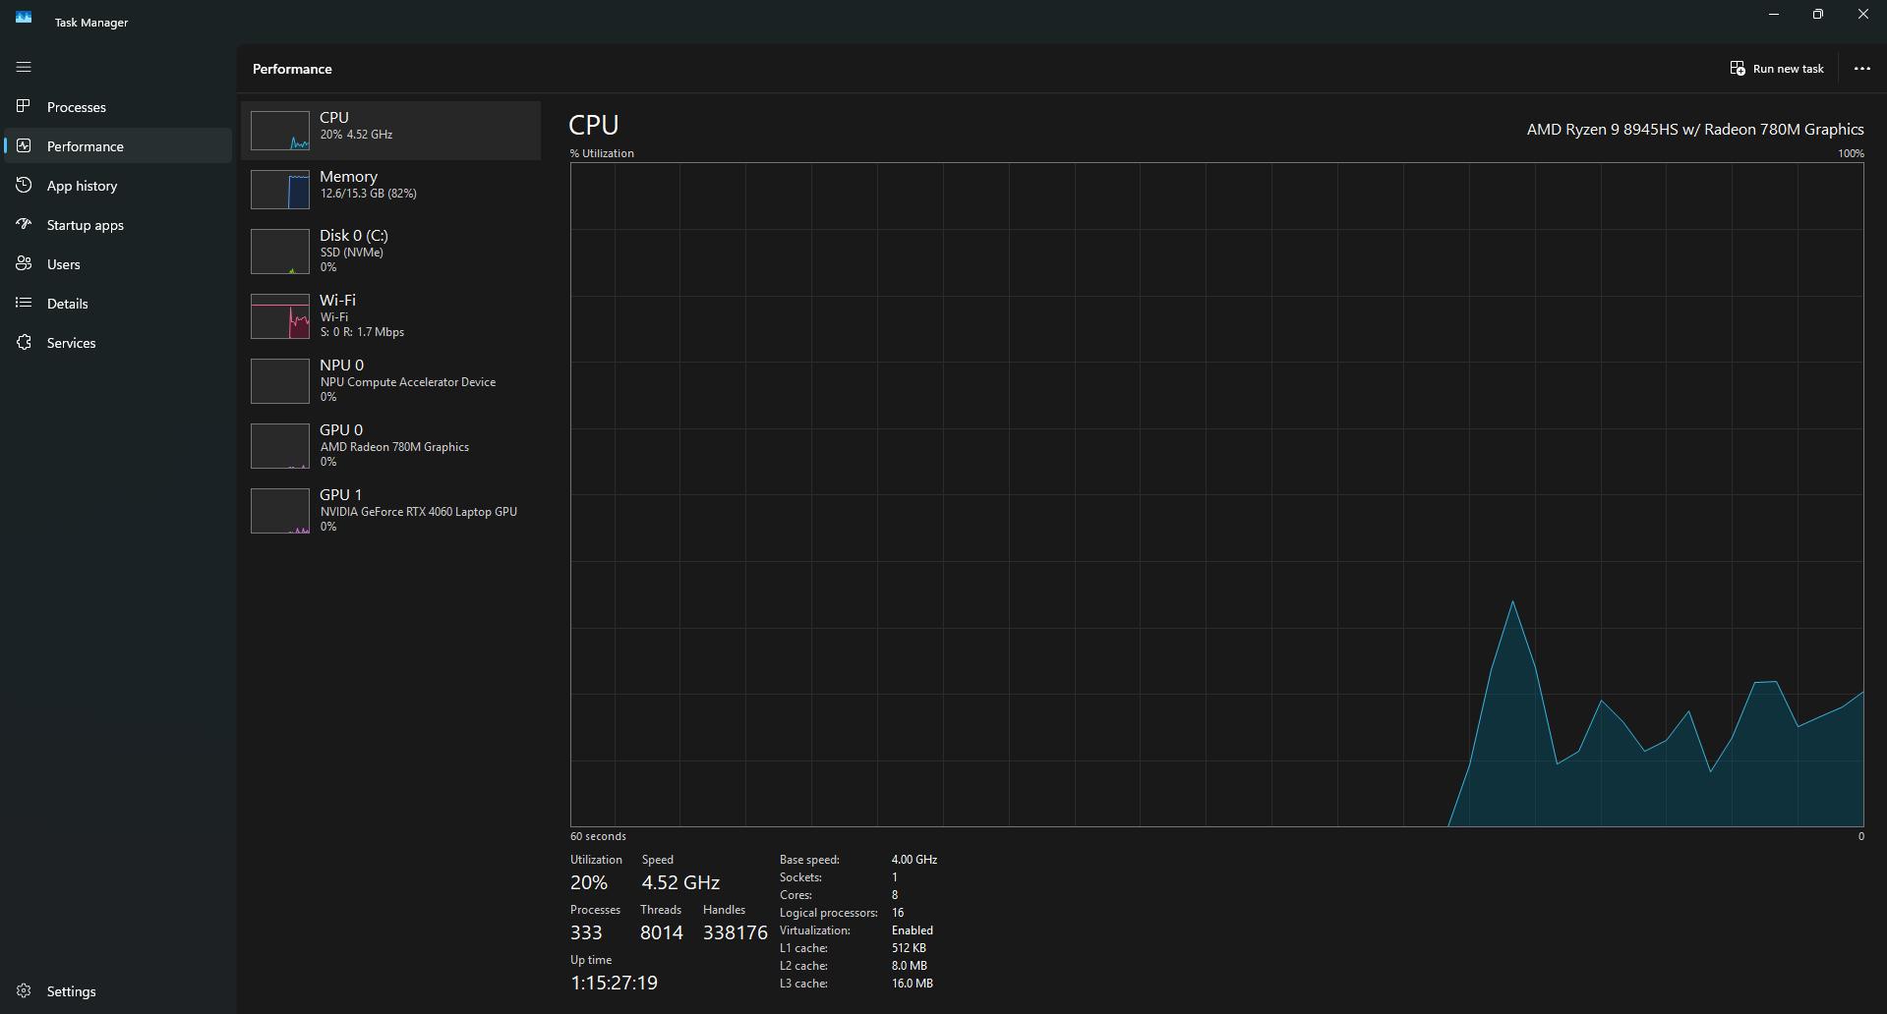Image resolution: width=1887 pixels, height=1014 pixels.
Task: Click the Performance page heading
Action: (x=292, y=69)
